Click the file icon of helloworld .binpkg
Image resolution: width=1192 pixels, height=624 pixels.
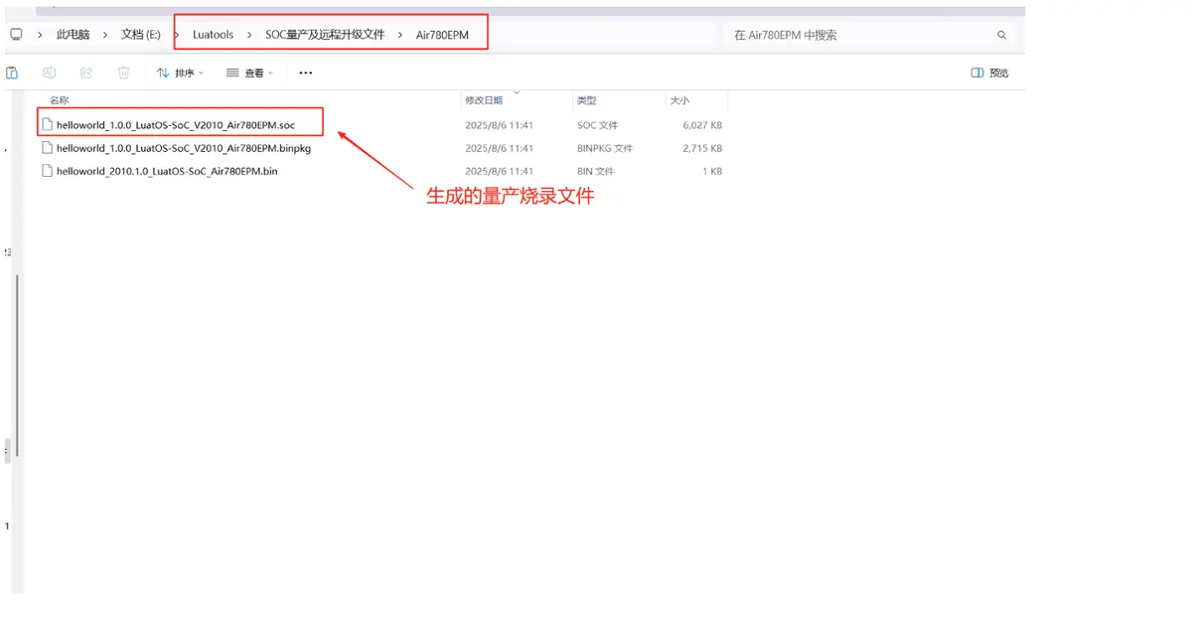pyautogui.click(x=47, y=148)
